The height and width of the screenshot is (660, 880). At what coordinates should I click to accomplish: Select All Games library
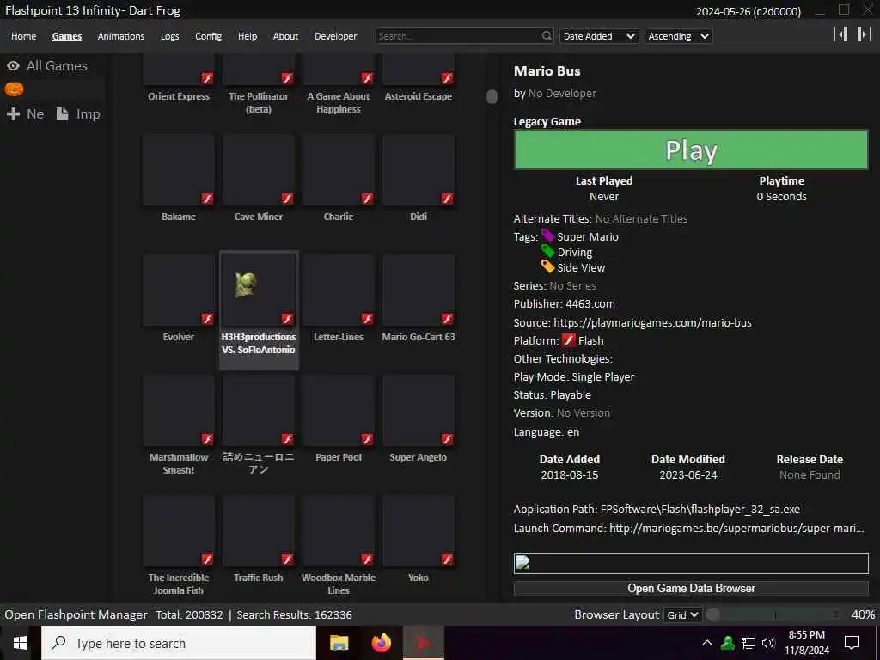click(57, 66)
